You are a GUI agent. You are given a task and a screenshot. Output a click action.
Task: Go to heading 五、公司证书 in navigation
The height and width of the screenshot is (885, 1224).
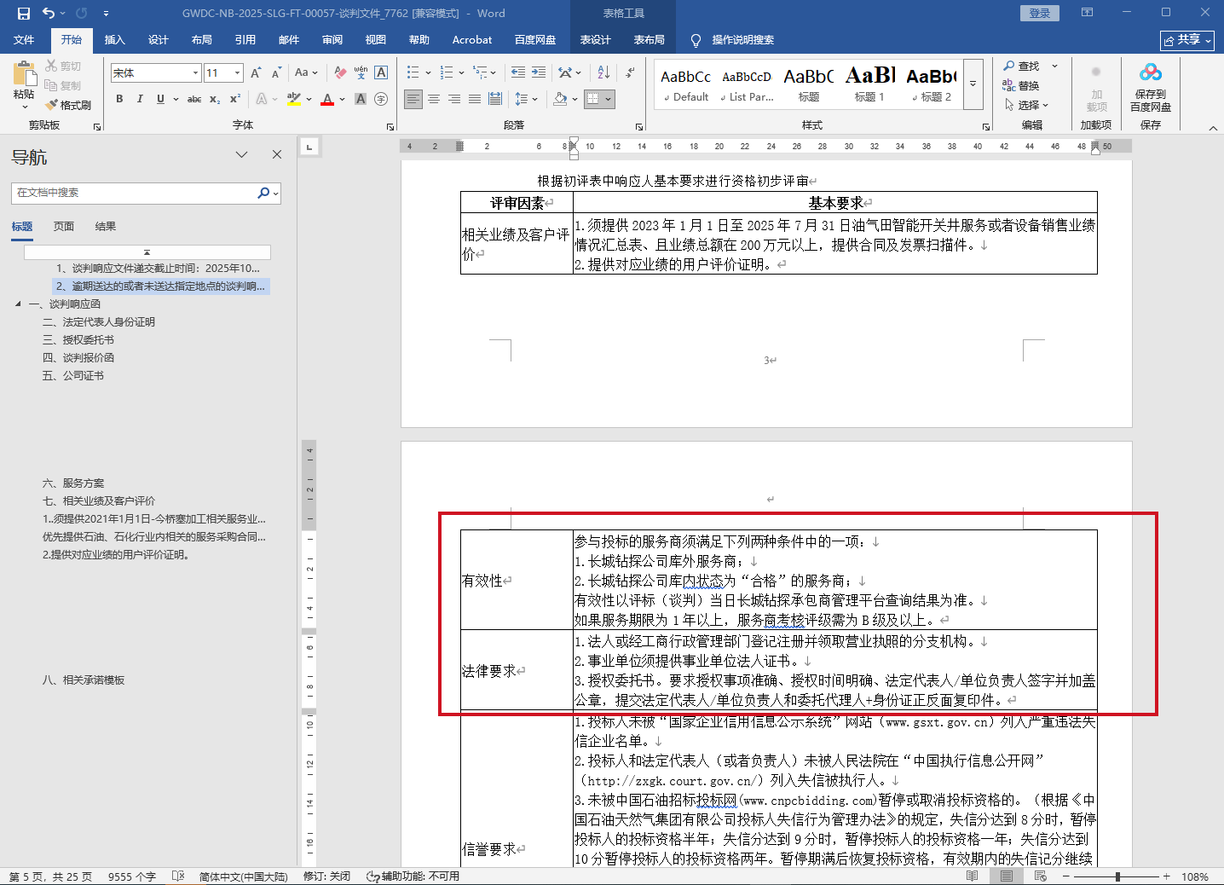(x=73, y=376)
